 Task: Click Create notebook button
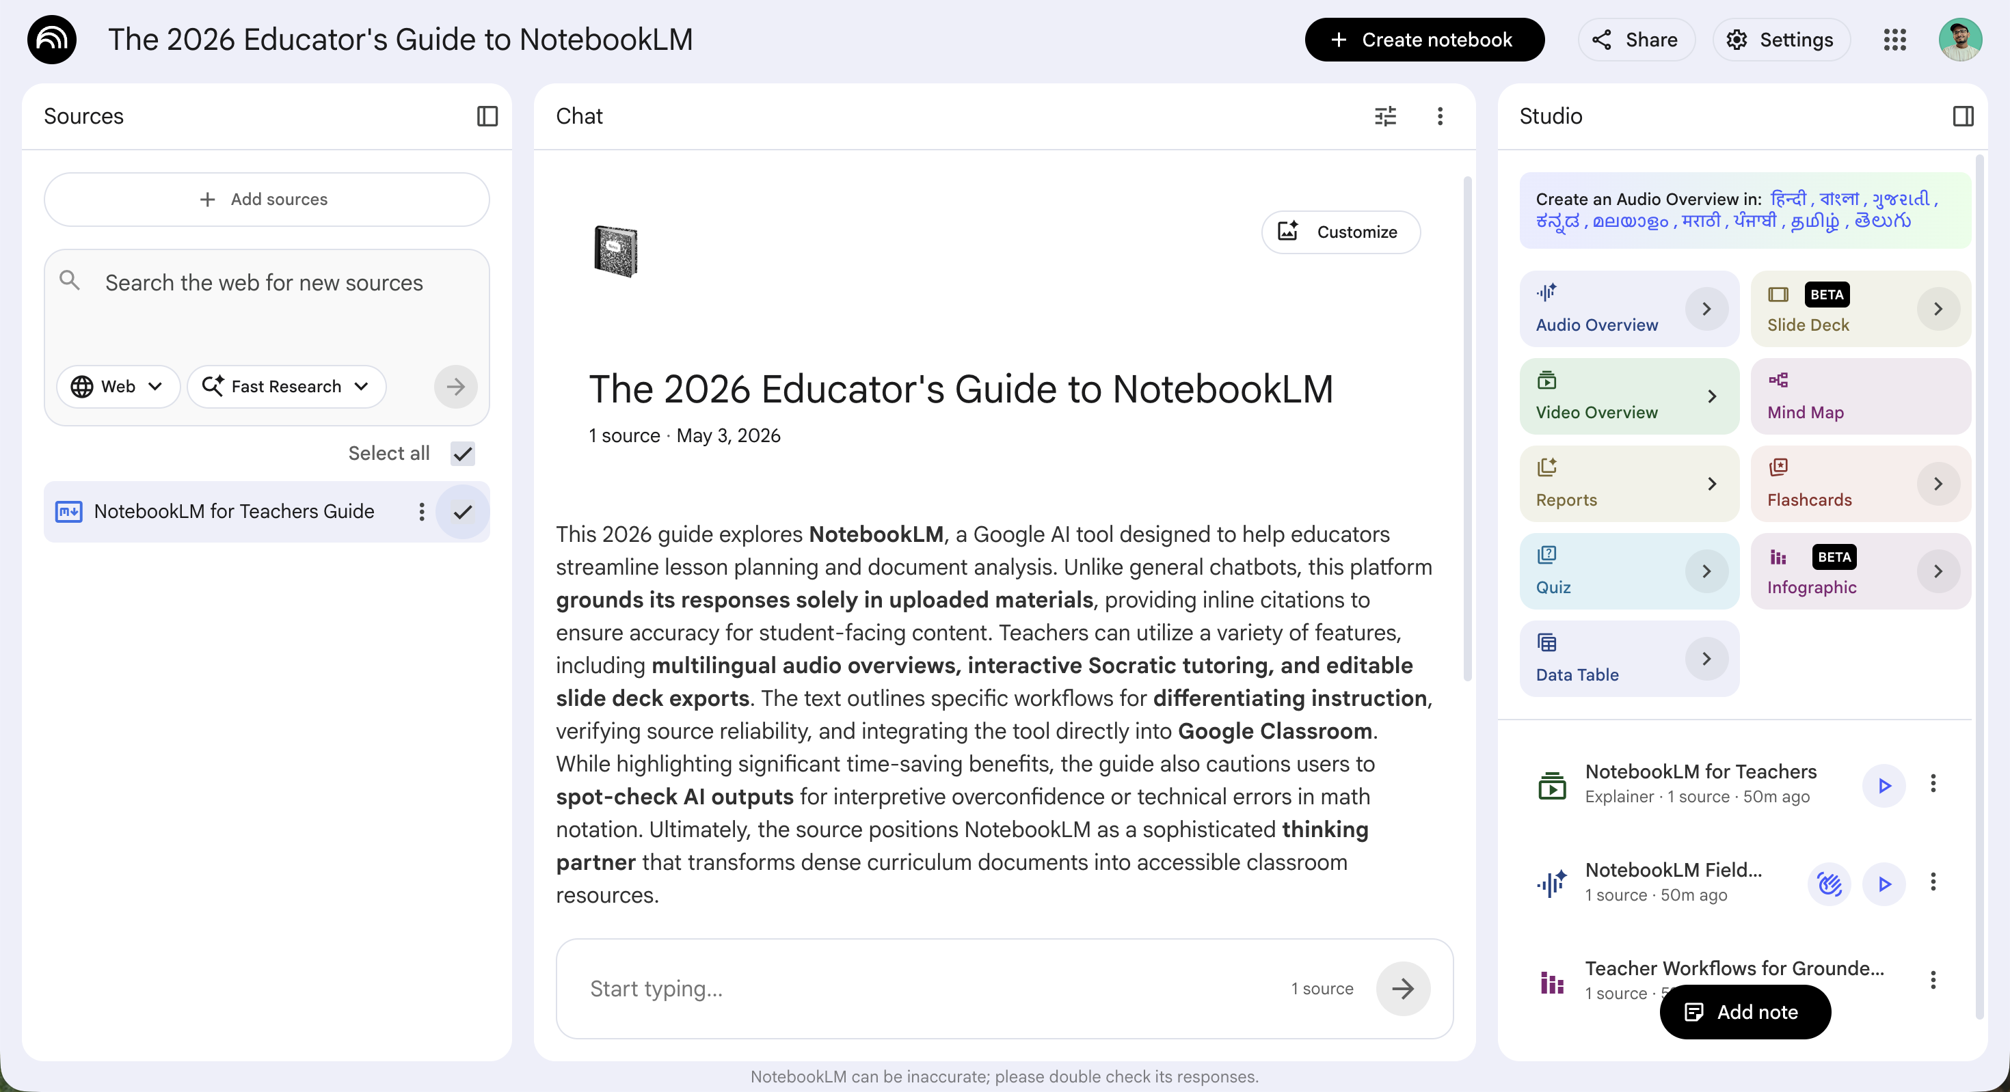click(x=1424, y=40)
